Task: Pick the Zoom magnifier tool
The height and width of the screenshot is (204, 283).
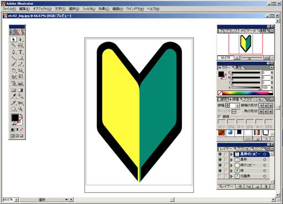Action: [20, 109]
